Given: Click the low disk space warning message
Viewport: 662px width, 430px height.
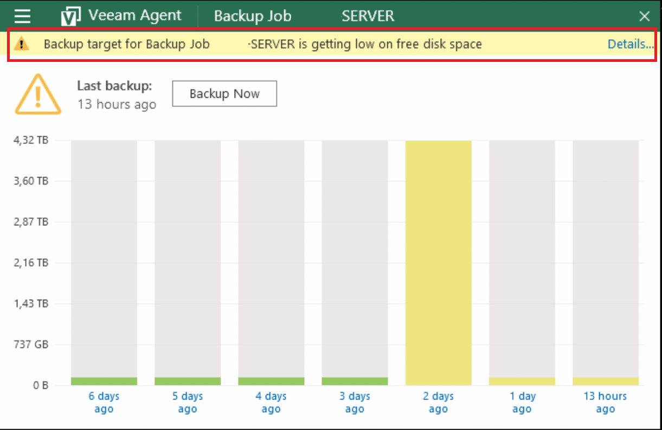Looking at the screenshot, I should coord(262,45).
